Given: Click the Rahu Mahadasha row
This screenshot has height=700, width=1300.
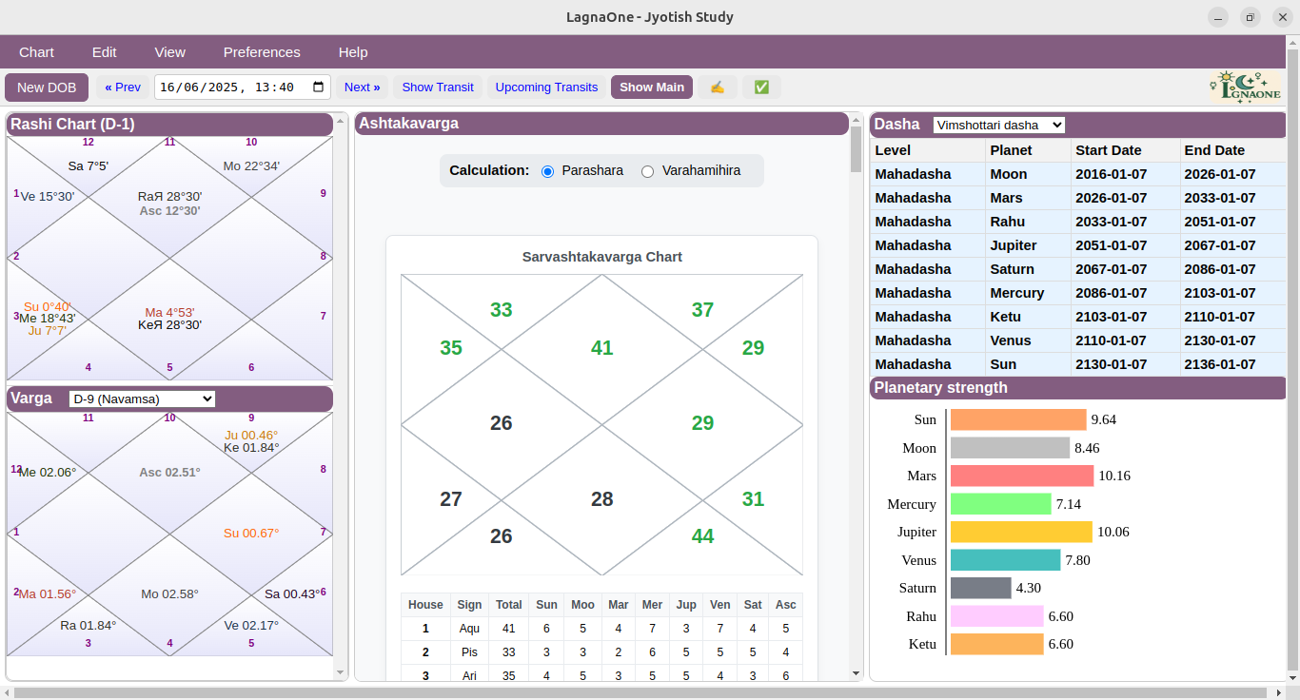Looking at the screenshot, I should point(1077,222).
